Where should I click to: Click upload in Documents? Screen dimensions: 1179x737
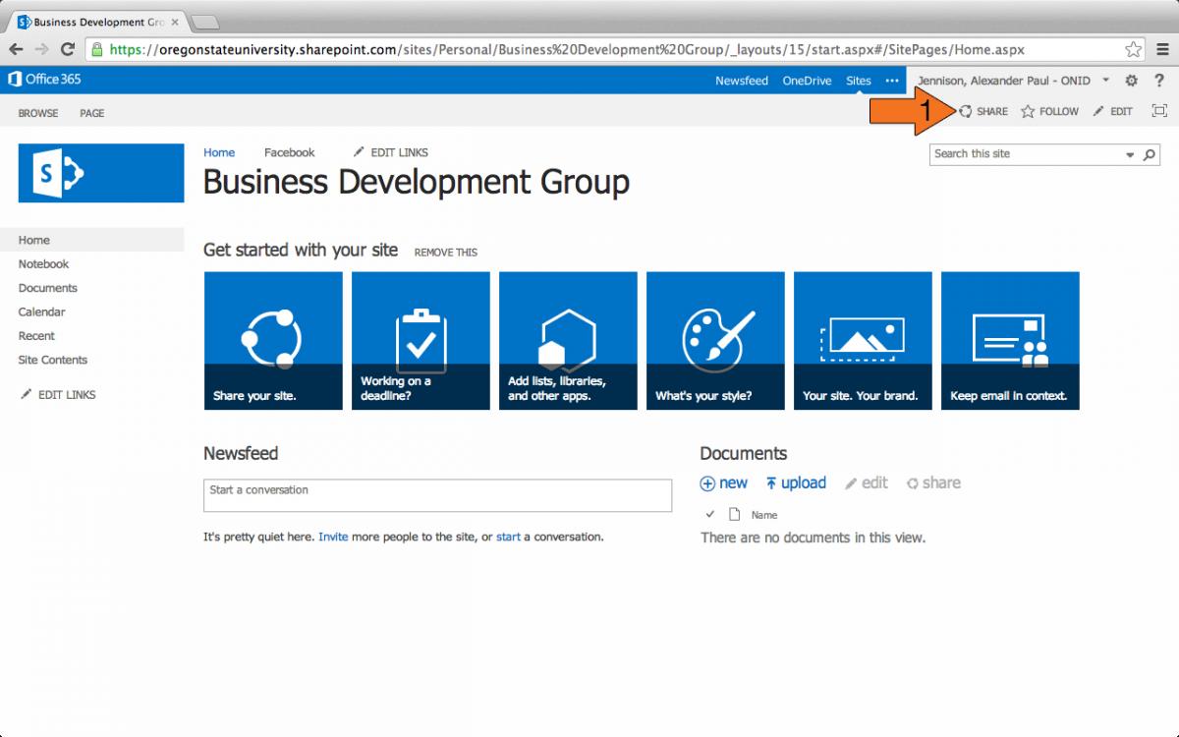click(x=796, y=482)
